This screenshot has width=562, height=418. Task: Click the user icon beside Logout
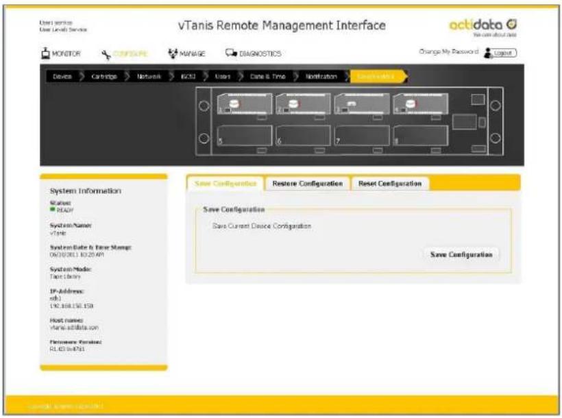coord(487,53)
